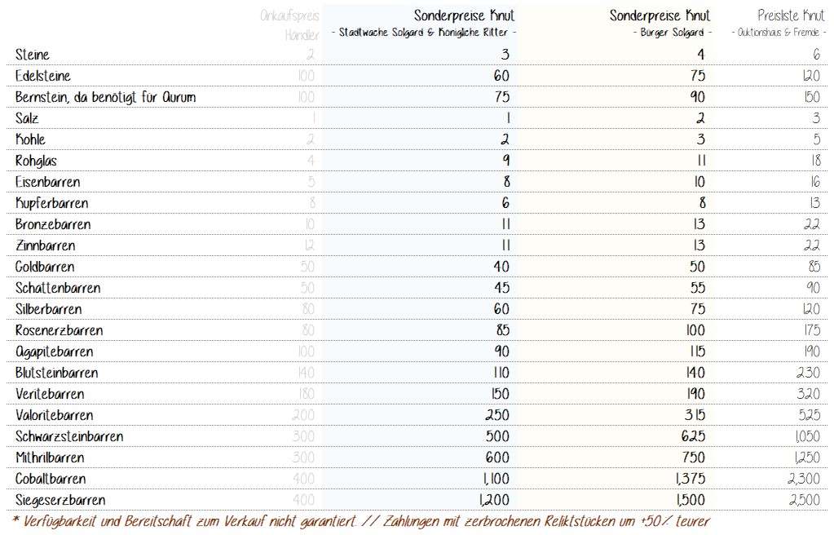
Task: Click the Rosenerzbarren item name
Action: coord(59,330)
